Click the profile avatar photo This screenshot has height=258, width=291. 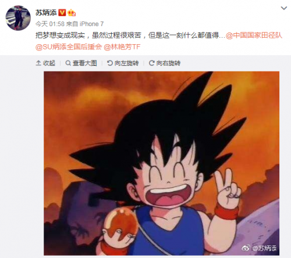coord(18,18)
